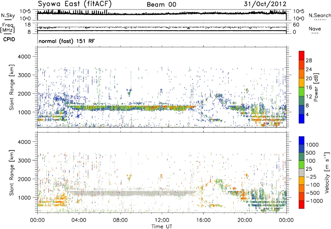Click the 'Freq. [MHz]' label
This screenshot has height=229, width=331.
7,28
